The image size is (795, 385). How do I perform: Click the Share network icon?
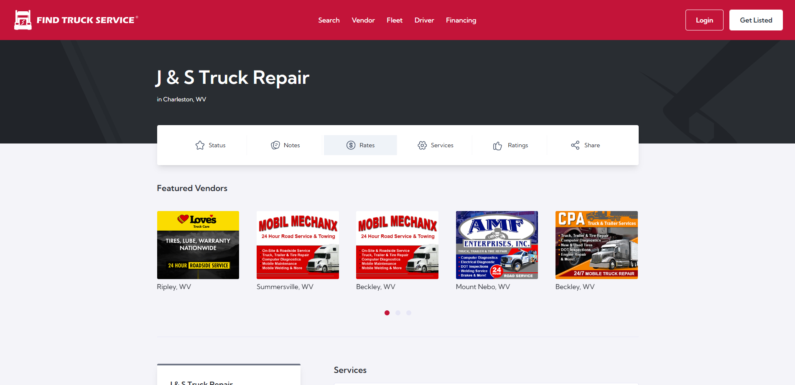pos(575,145)
